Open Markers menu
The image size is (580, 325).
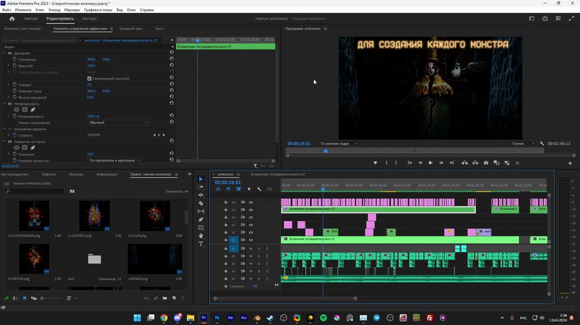tap(72, 10)
